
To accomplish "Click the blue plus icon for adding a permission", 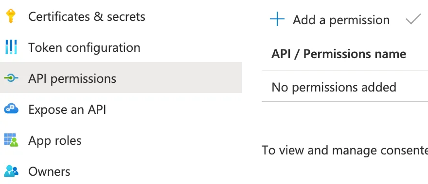I will [277, 19].
